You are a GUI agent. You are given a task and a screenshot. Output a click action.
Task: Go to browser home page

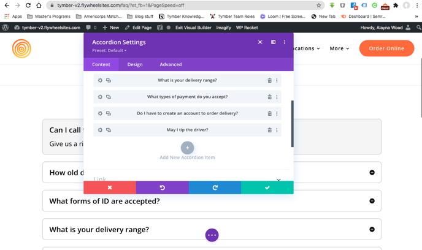pos(39,6)
